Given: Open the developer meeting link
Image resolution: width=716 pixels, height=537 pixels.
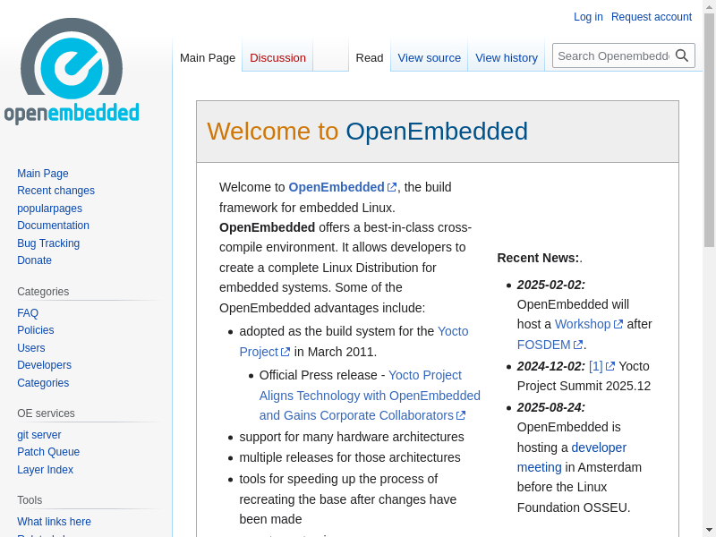Looking at the screenshot, I should [599, 447].
